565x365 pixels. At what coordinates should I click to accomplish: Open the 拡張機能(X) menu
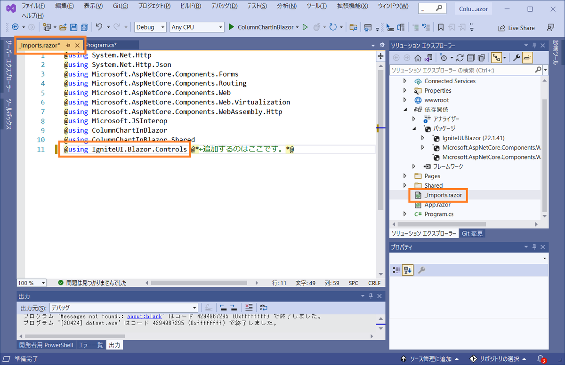(353, 6)
